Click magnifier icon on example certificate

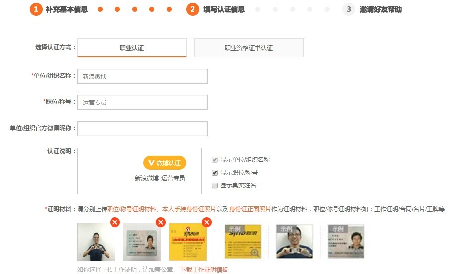255,253
